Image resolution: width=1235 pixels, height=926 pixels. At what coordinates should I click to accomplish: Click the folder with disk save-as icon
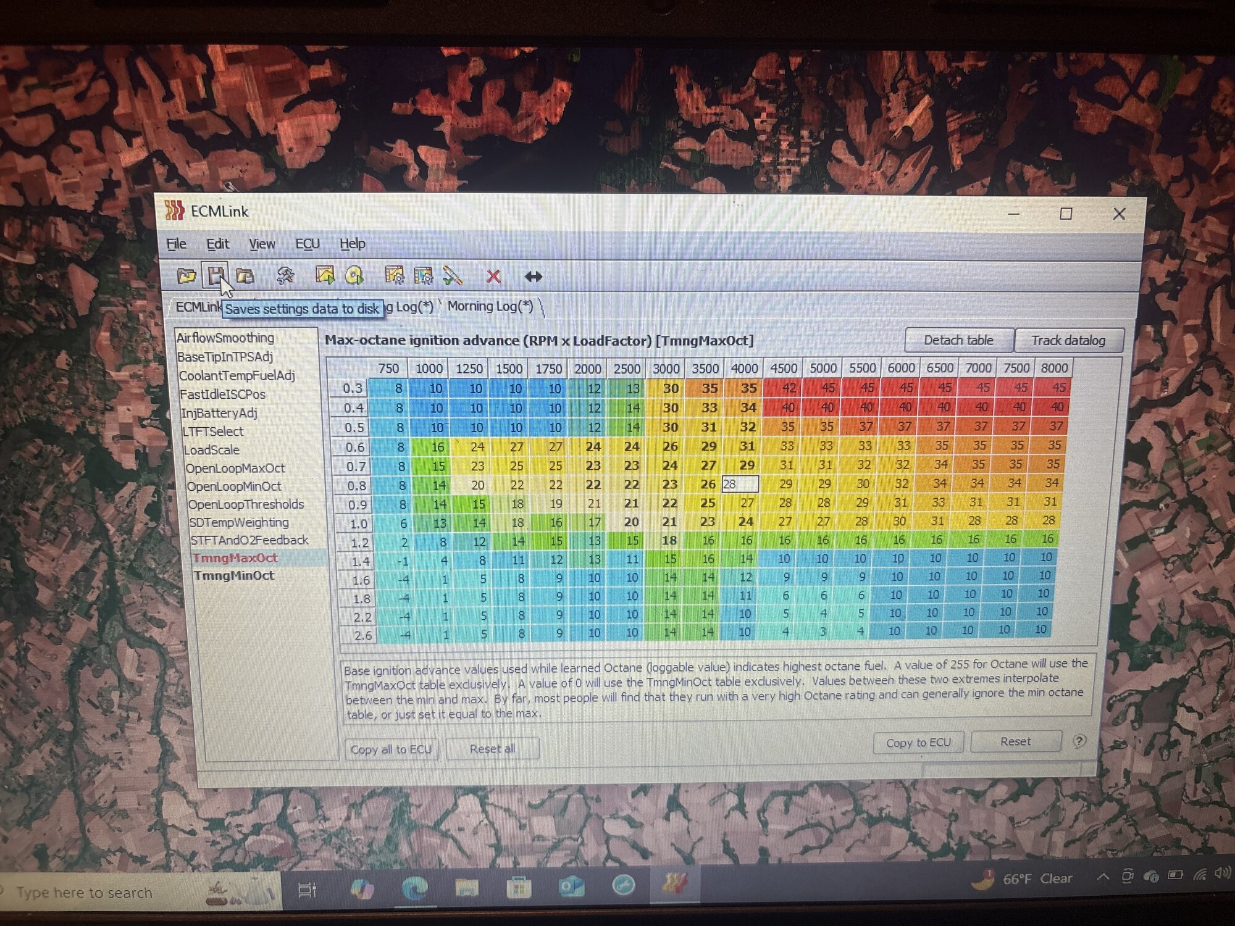point(245,276)
